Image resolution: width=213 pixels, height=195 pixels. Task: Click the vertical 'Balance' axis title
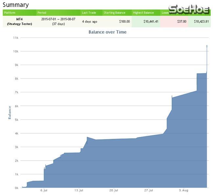[x=10, y=112]
